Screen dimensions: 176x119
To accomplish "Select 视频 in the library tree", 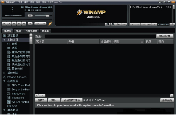I will coord(14,48).
